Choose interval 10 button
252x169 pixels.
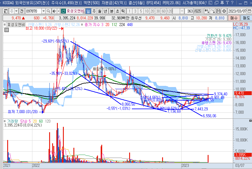click(147, 11)
